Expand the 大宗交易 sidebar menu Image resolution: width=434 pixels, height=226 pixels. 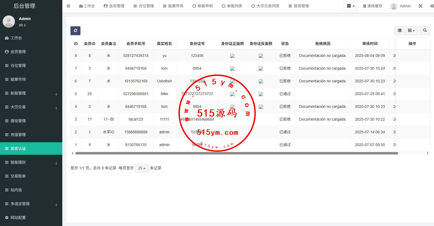[31, 107]
